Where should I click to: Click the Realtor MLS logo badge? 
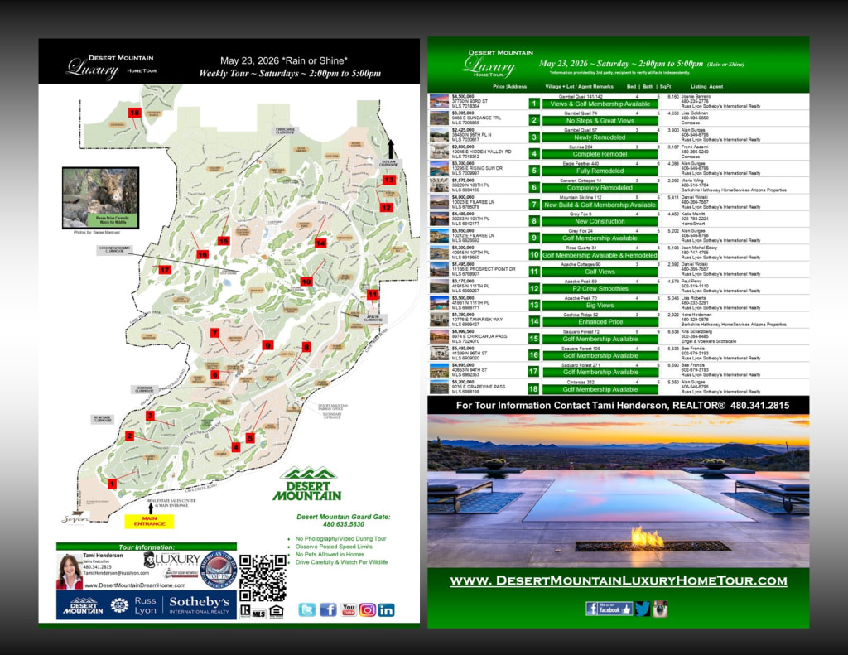[253, 612]
